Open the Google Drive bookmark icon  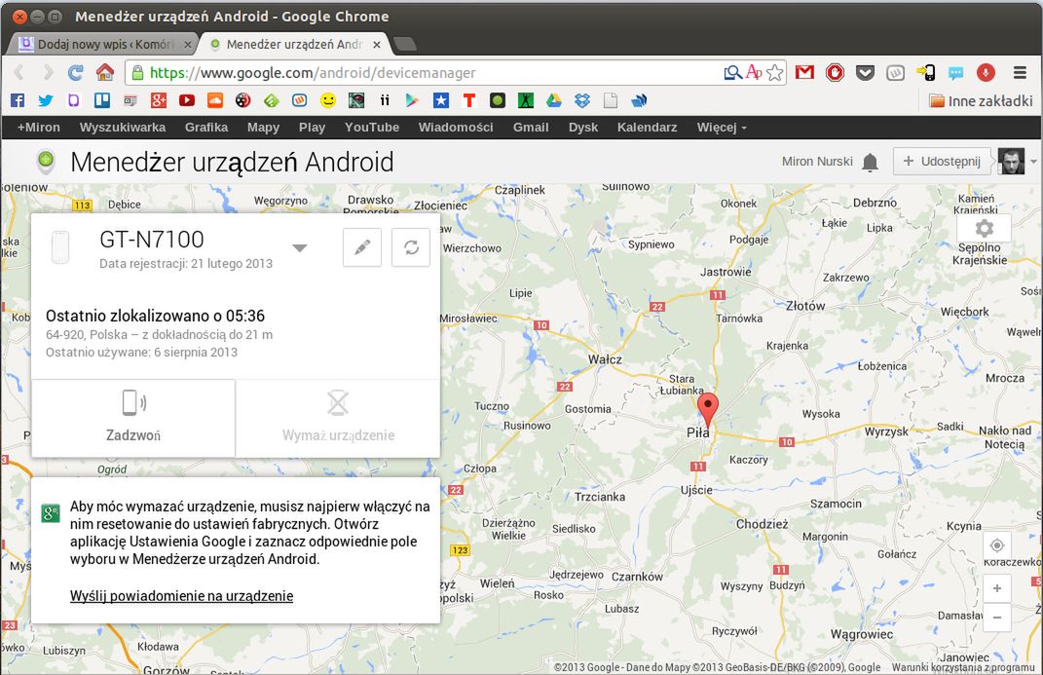[553, 100]
